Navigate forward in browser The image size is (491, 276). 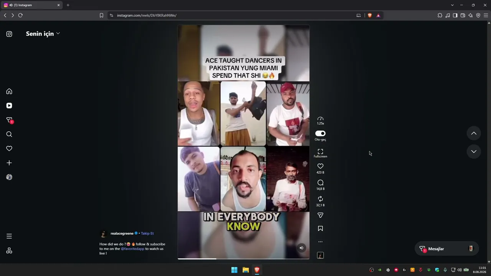(12, 15)
